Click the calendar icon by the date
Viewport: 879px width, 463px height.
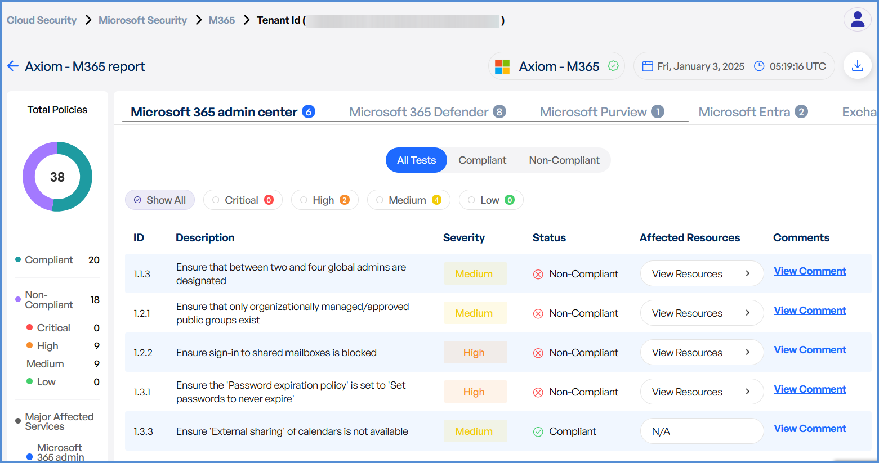648,66
